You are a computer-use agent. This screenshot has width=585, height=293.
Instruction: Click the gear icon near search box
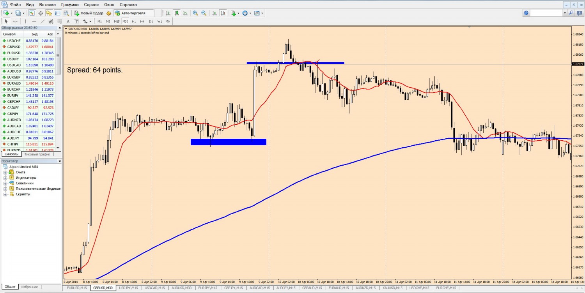526,13
